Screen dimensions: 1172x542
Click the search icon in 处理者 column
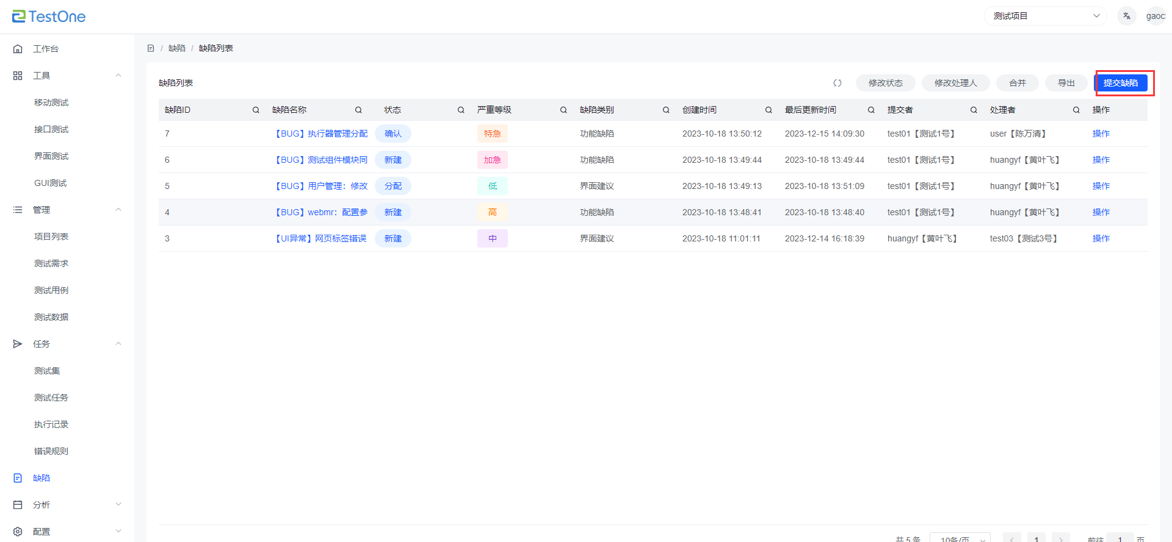tap(1076, 110)
